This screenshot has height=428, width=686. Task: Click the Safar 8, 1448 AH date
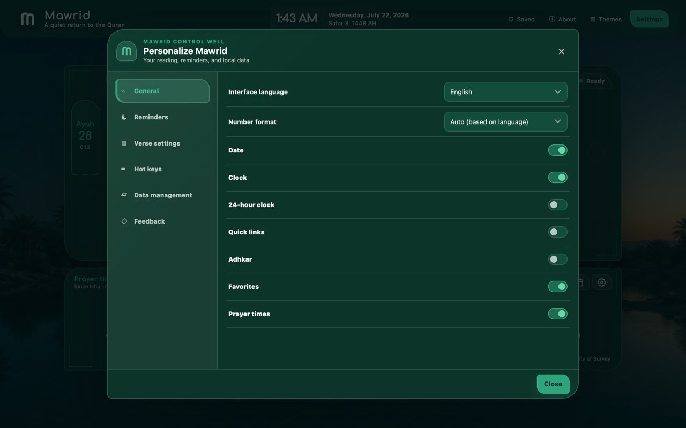(x=352, y=24)
